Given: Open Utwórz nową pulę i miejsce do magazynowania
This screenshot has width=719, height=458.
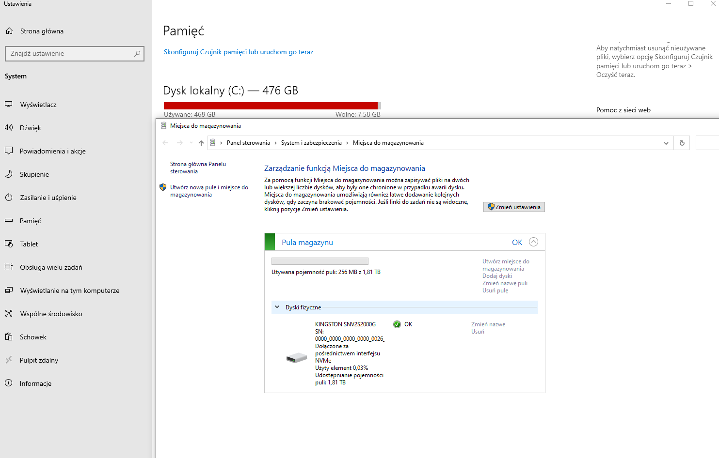Looking at the screenshot, I should point(209,191).
